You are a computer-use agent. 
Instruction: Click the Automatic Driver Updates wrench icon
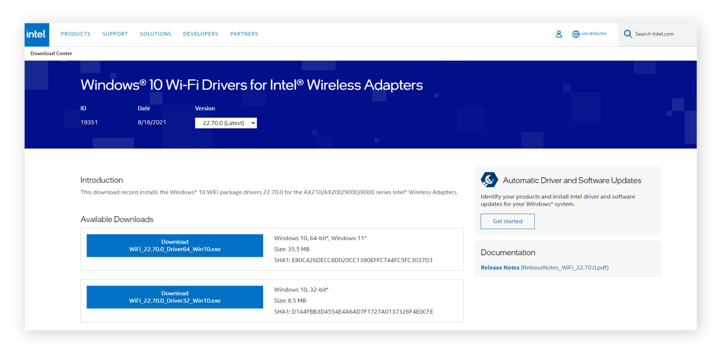click(490, 180)
